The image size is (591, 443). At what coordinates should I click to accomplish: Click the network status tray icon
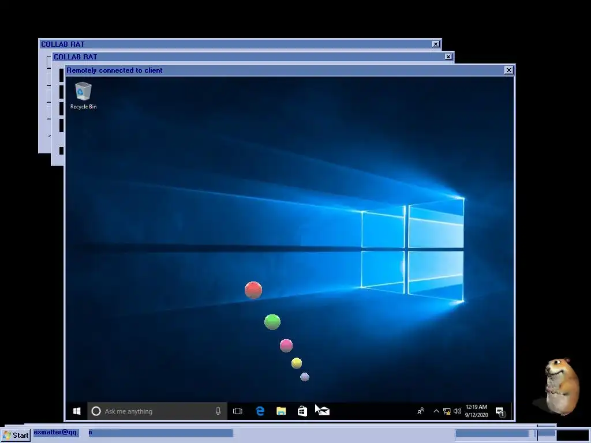click(447, 411)
